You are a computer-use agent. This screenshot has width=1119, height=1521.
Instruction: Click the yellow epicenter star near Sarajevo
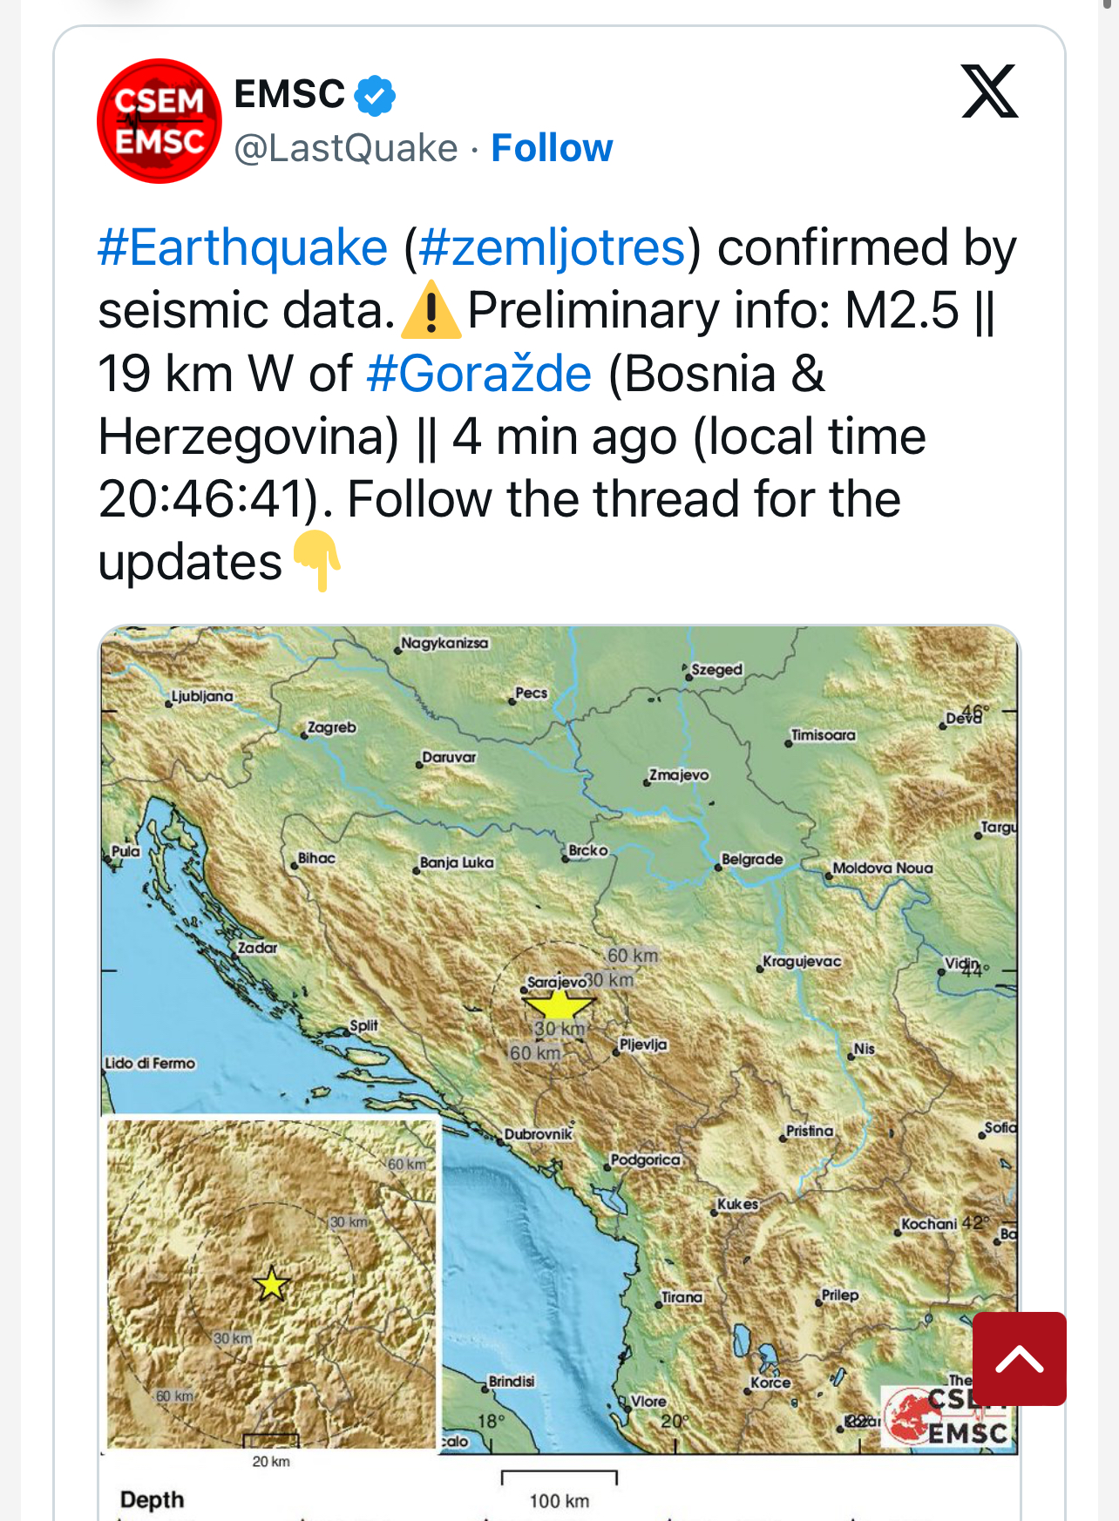coord(558,1004)
